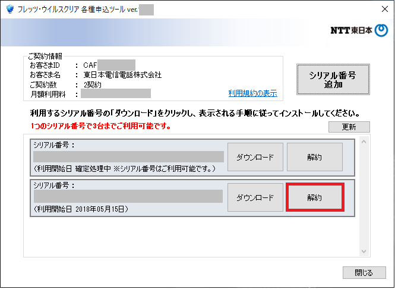Refresh the list with the 更新 button
The height and width of the screenshot is (289, 395).
[349, 127]
